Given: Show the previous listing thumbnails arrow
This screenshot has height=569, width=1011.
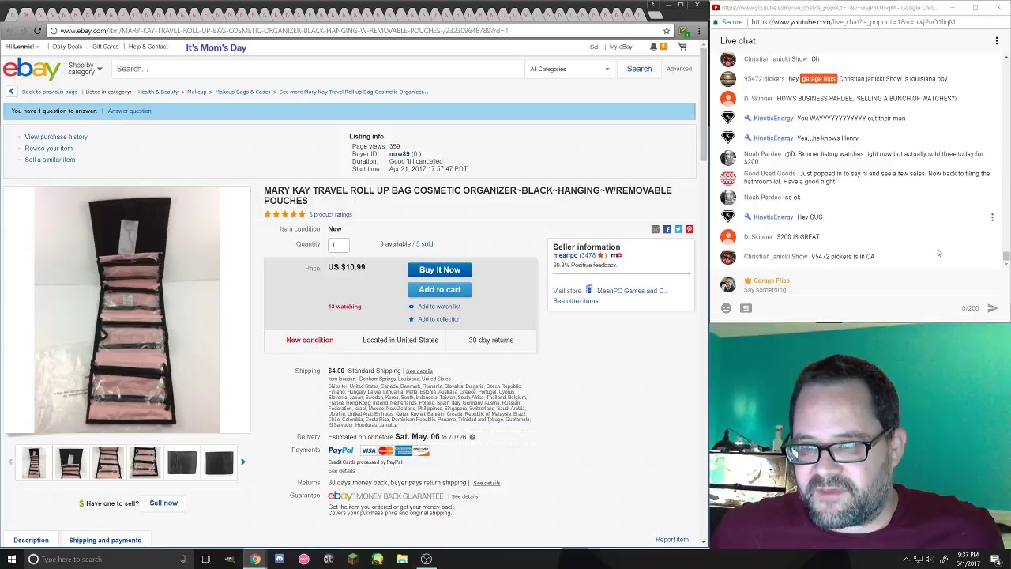Looking at the screenshot, I should click(x=10, y=462).
